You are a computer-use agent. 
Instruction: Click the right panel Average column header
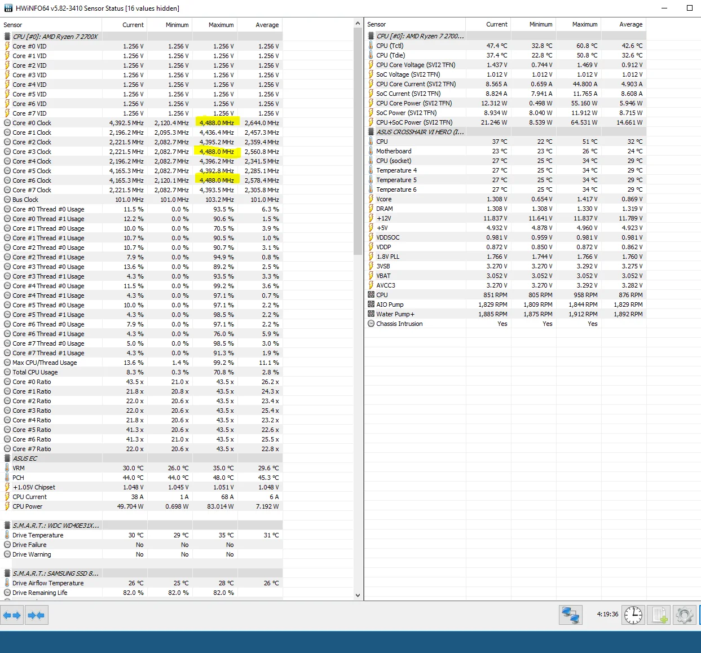point(623,24)
